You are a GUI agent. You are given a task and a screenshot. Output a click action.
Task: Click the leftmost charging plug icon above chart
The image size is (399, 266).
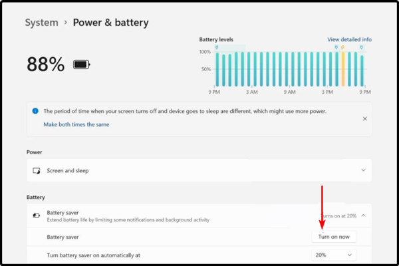[217, 48]
